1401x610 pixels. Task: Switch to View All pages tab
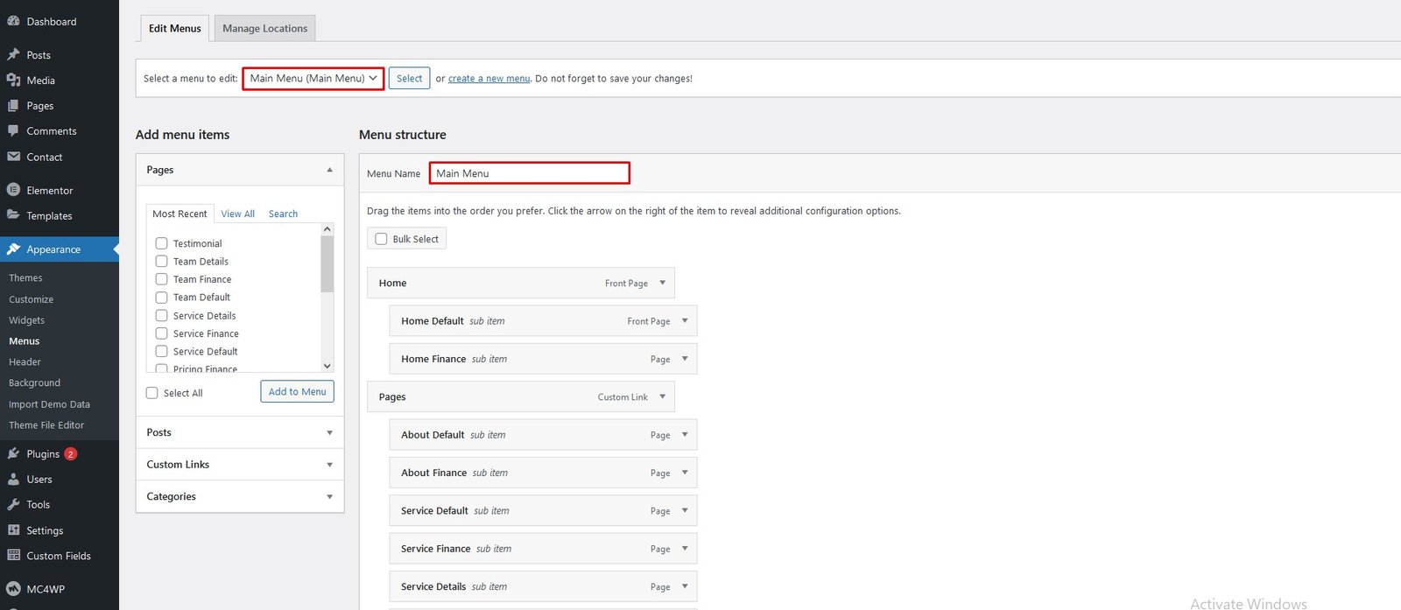237,214
